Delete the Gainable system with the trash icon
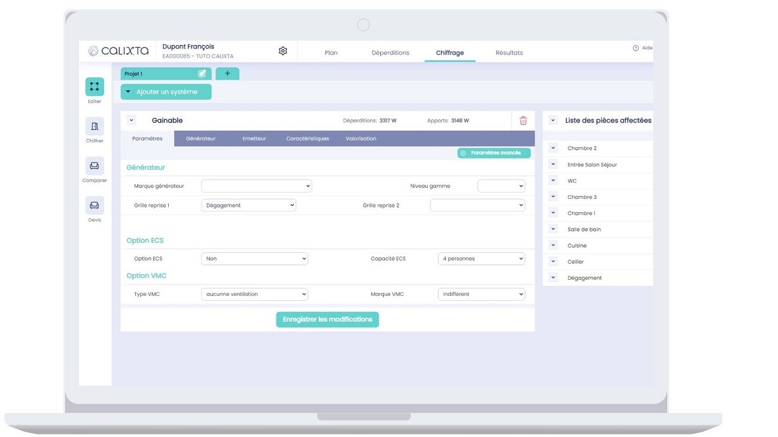Screen dimensions: 778x437 (x=522, y=120)
